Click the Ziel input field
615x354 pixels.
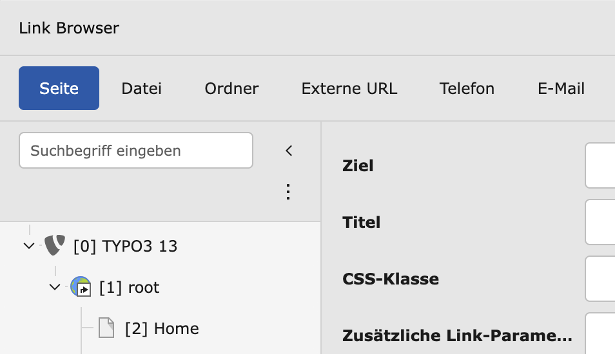pos(600,165)
